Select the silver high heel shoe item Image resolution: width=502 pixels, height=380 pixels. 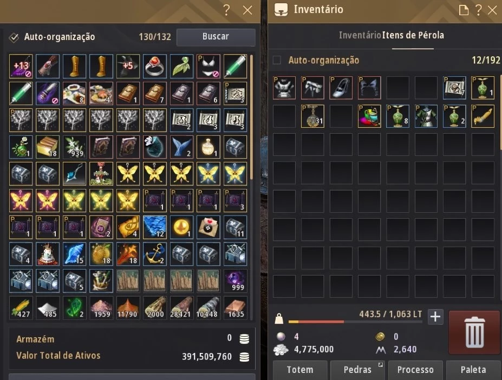341,87
